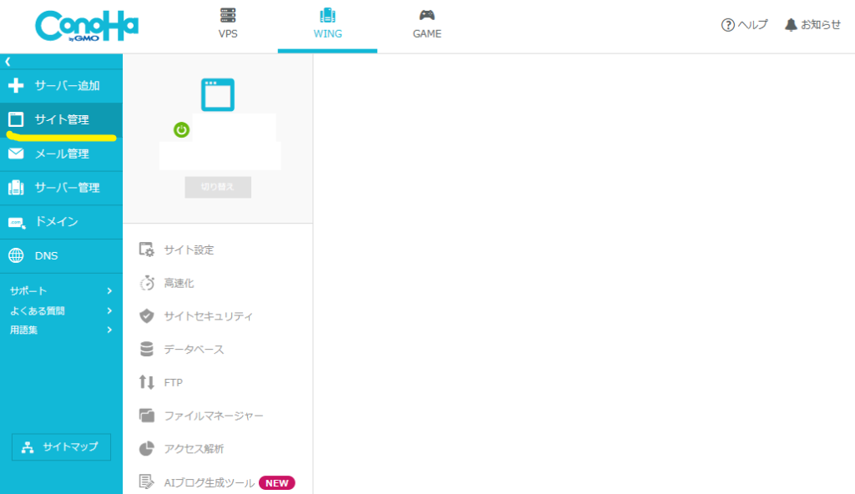
Task: Click the GAME controller icon
Action: coord(427,15)
